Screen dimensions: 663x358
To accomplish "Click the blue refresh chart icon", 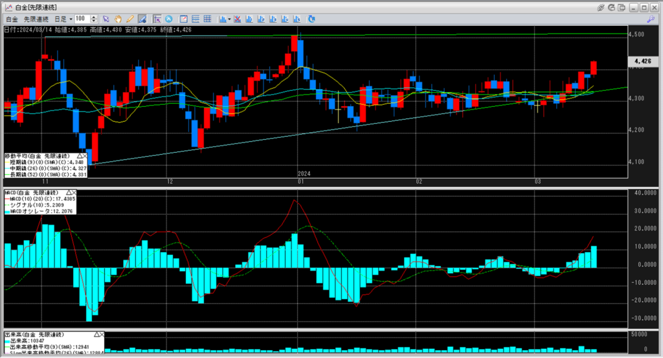I will pos(311,19).
